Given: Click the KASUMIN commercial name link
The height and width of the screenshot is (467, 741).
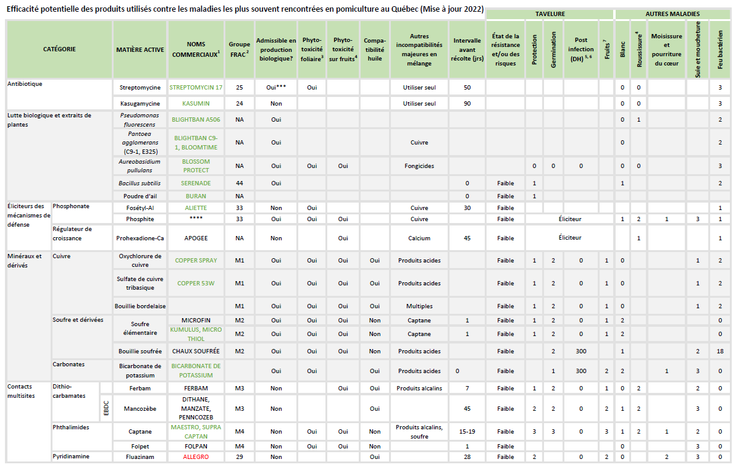Looking at the screenshot, I should pos(196,104).
